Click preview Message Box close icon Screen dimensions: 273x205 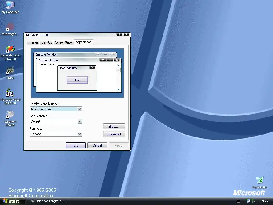point(92,68)
